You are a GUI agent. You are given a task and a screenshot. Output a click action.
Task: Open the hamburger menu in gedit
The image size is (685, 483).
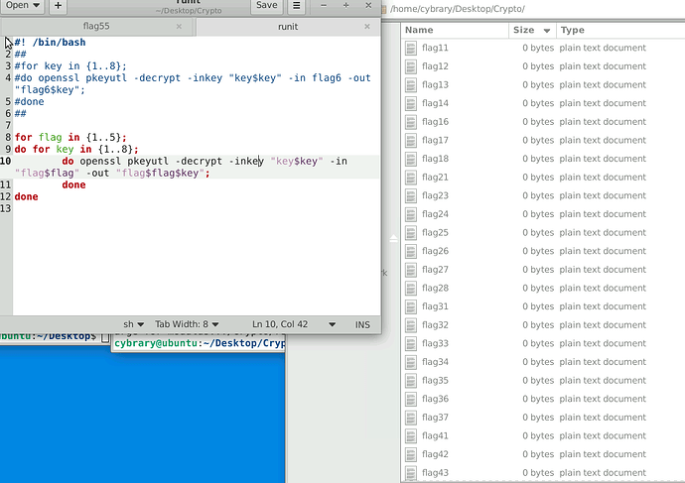coord(296,6)
